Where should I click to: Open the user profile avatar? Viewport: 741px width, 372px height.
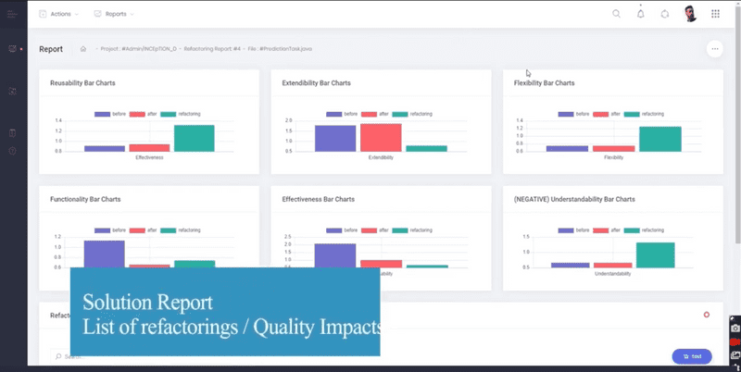click(x=690, y=14)
